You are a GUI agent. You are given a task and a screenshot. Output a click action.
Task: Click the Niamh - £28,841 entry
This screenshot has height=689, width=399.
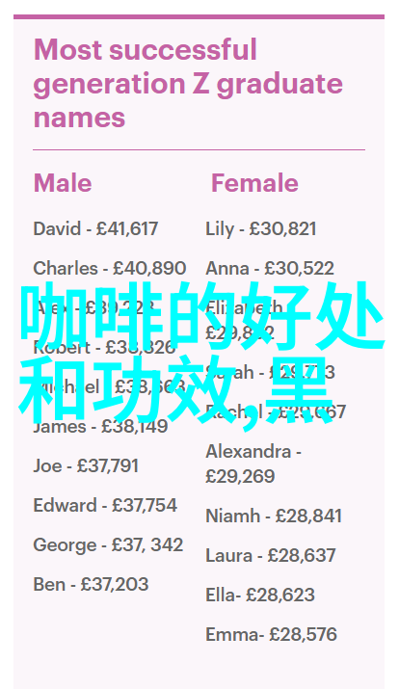point(274,516)
